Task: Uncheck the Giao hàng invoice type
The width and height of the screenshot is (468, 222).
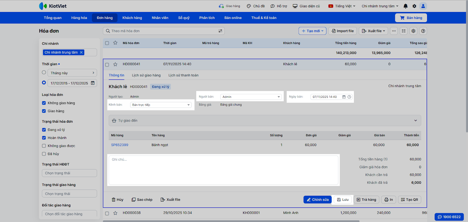Action: 44,111
